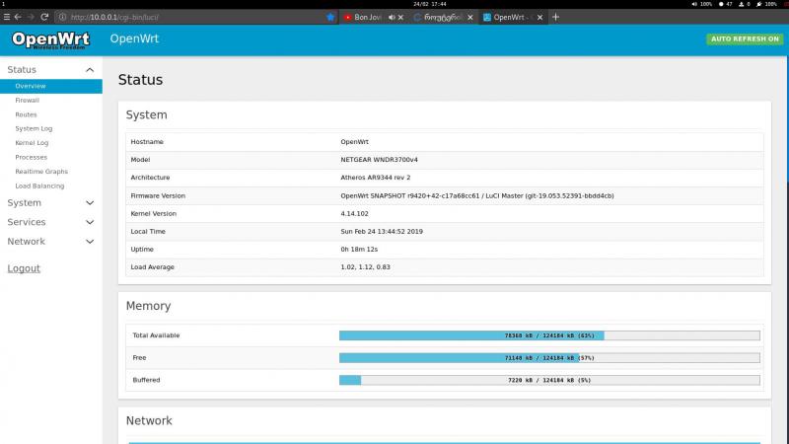Click the URL address field

(x=197, y=17)
